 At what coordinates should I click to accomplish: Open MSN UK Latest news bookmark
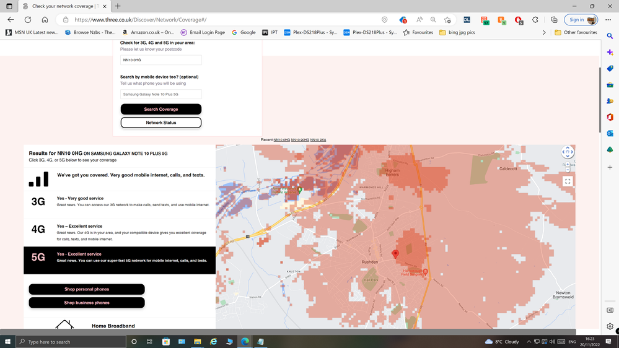click(x=32, y=32)
